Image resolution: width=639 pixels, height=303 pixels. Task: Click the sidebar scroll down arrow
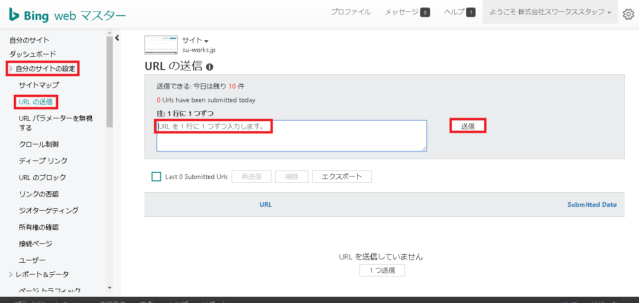click(x=109, y=287)
